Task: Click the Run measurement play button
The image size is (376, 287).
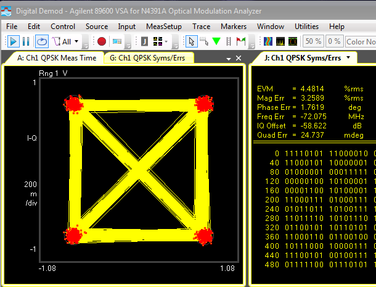Action: point(14,41)
